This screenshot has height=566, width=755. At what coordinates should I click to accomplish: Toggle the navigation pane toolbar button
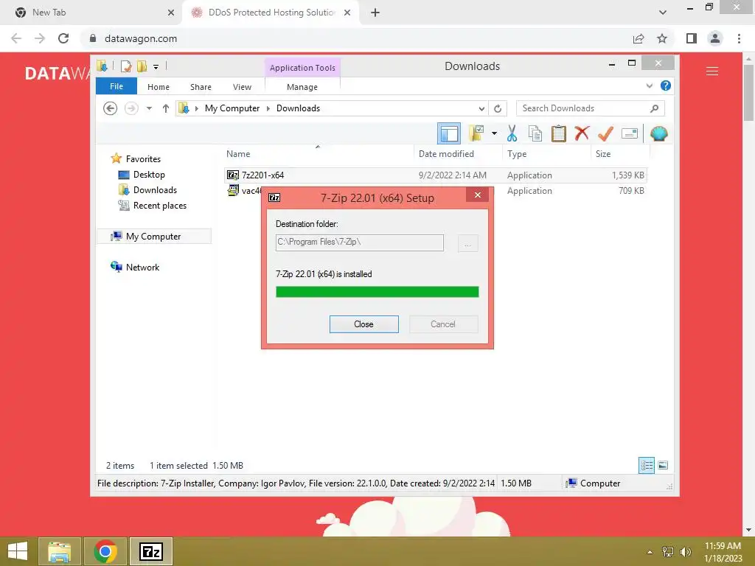[x=449, y=134]
